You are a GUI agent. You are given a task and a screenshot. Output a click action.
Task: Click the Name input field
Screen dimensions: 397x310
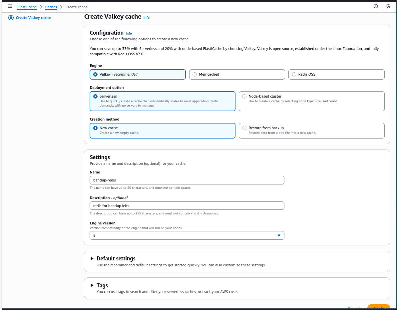pyautogui.click(x=187, y=180)
